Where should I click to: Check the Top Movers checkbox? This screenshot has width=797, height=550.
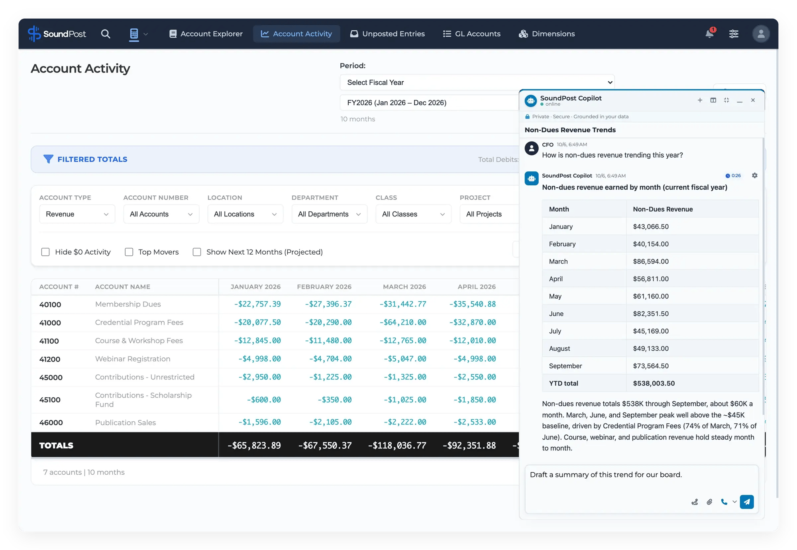(129, 252)
